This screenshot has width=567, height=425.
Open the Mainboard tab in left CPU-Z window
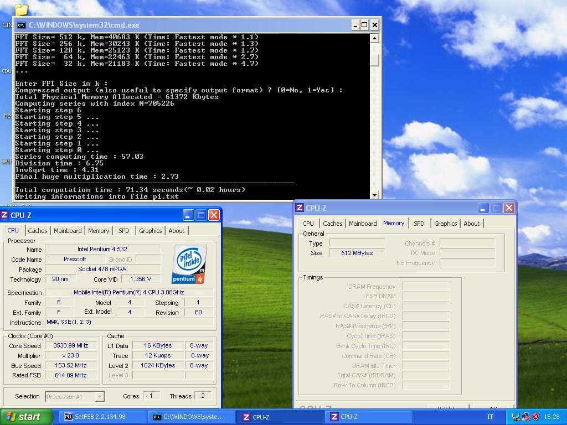tap(68, 231)
